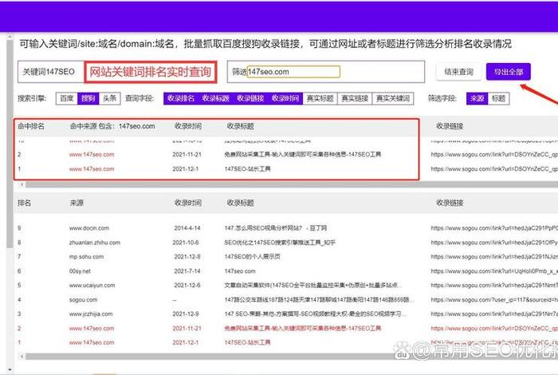This screenshot has width=558, height=375.
Task: Click date 2014-4-14 in the docin row
Action: click(x=187, y=228)
